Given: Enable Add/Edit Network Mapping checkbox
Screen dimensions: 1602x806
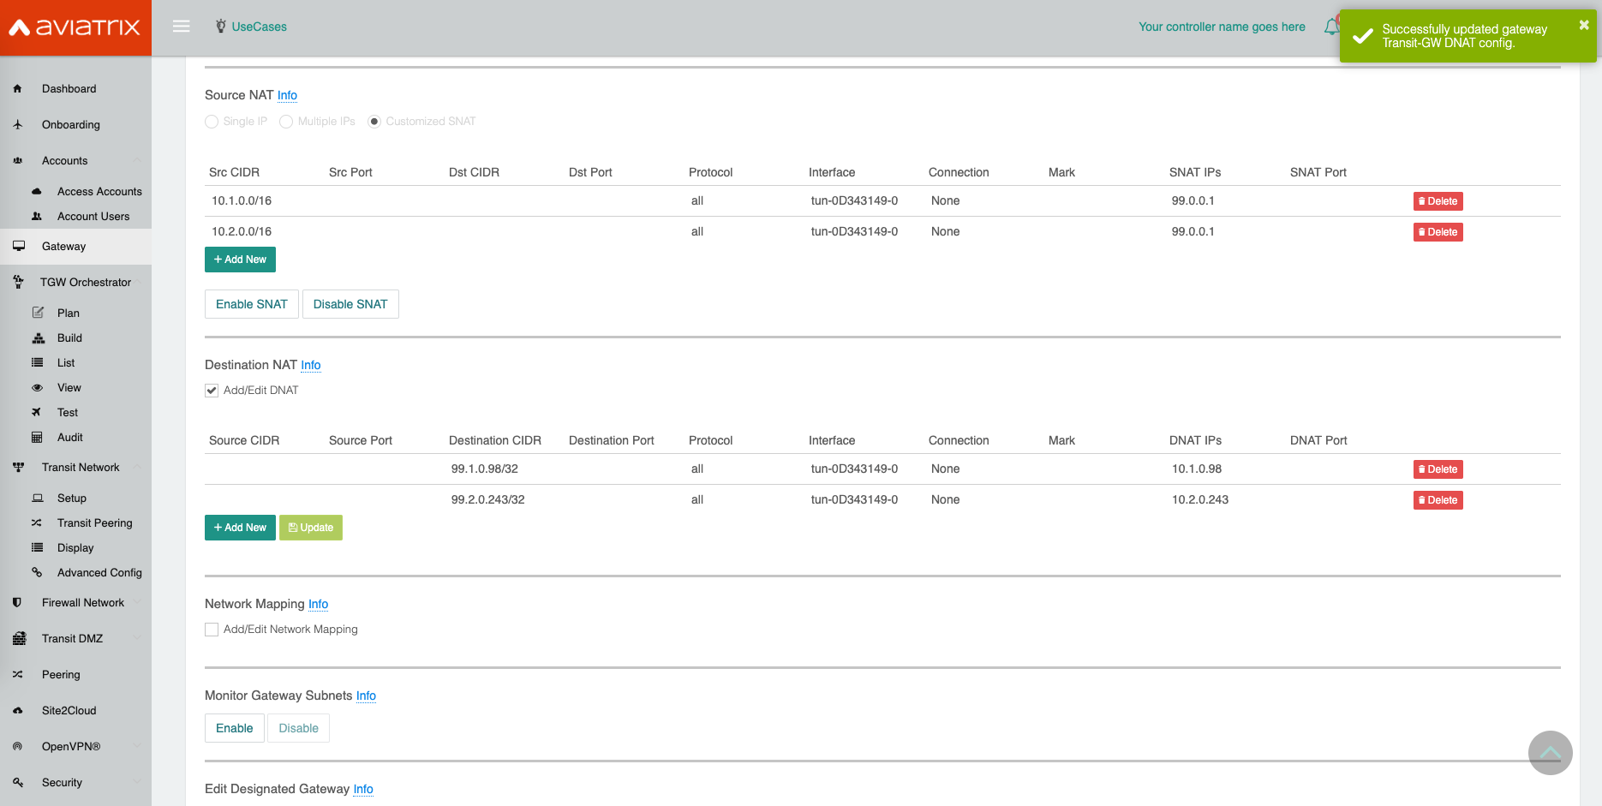Looking at the screenshot, I should [212, 630].
